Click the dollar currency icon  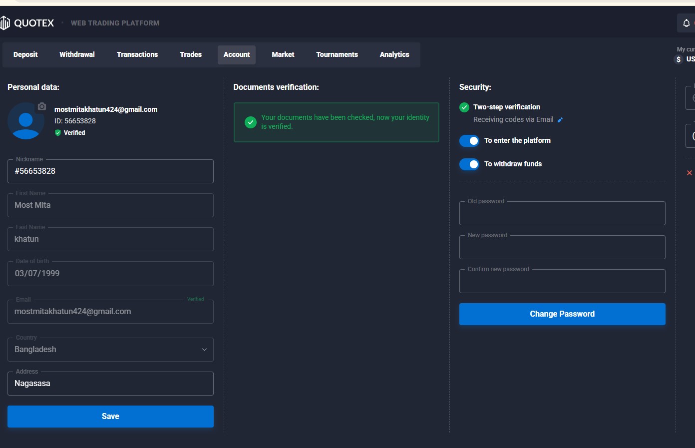679,59
